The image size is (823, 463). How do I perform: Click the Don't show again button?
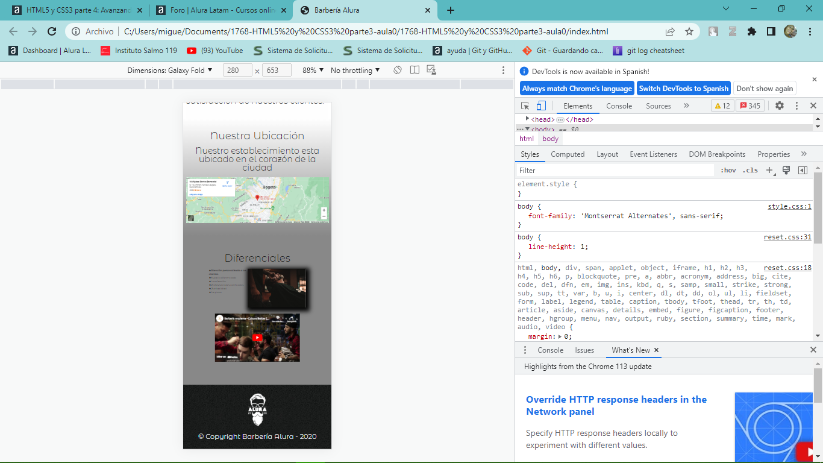tap(765, 88)
